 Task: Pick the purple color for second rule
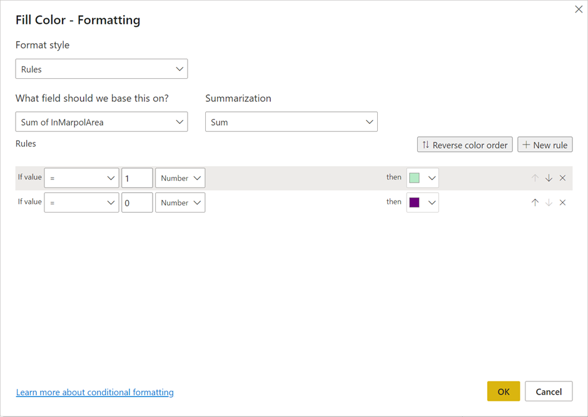point(422,203)
